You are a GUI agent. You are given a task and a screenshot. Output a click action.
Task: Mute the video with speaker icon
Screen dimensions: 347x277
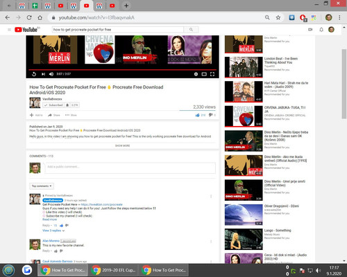click(51, 74)
